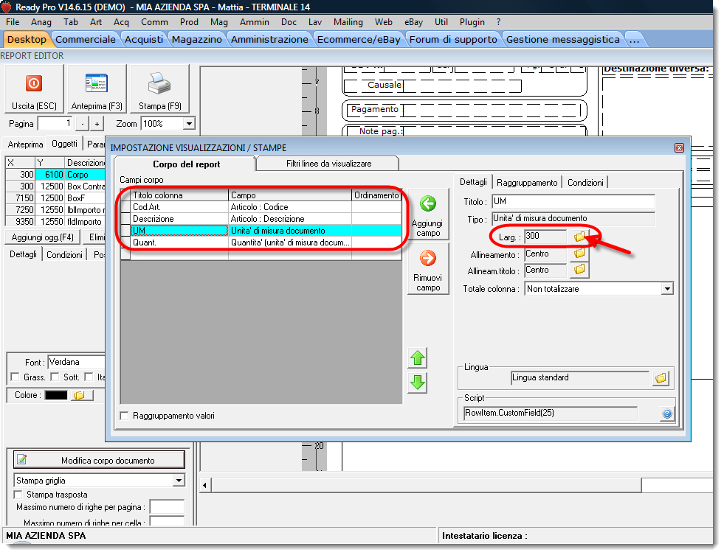
Task: Open Ecommerce/eBay tab
Action: coord(359,40)
